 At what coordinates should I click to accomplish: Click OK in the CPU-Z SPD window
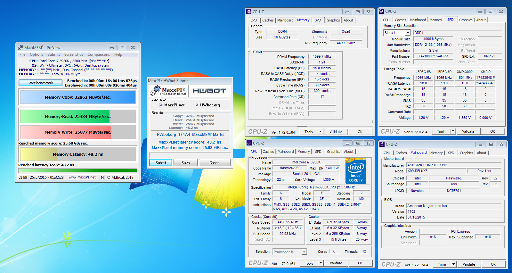(x=492, y=131)
